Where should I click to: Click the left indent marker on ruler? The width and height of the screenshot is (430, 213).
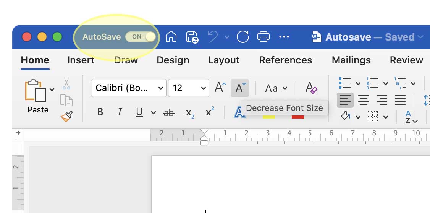[204, 143]
